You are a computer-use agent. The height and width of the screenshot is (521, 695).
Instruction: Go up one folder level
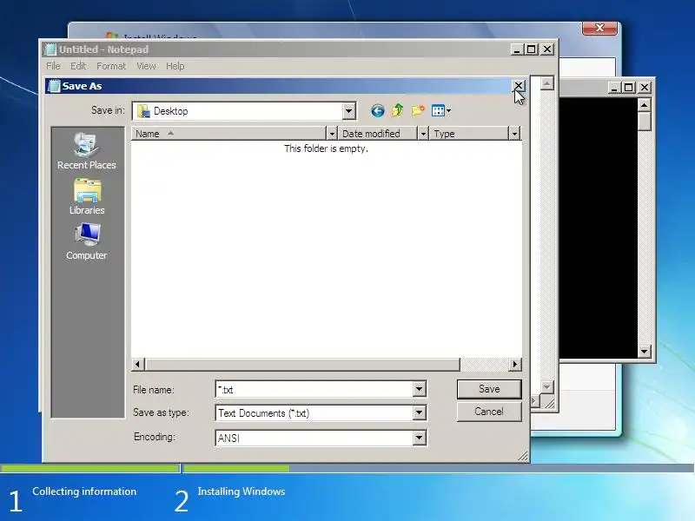click(x=398, y=110)
